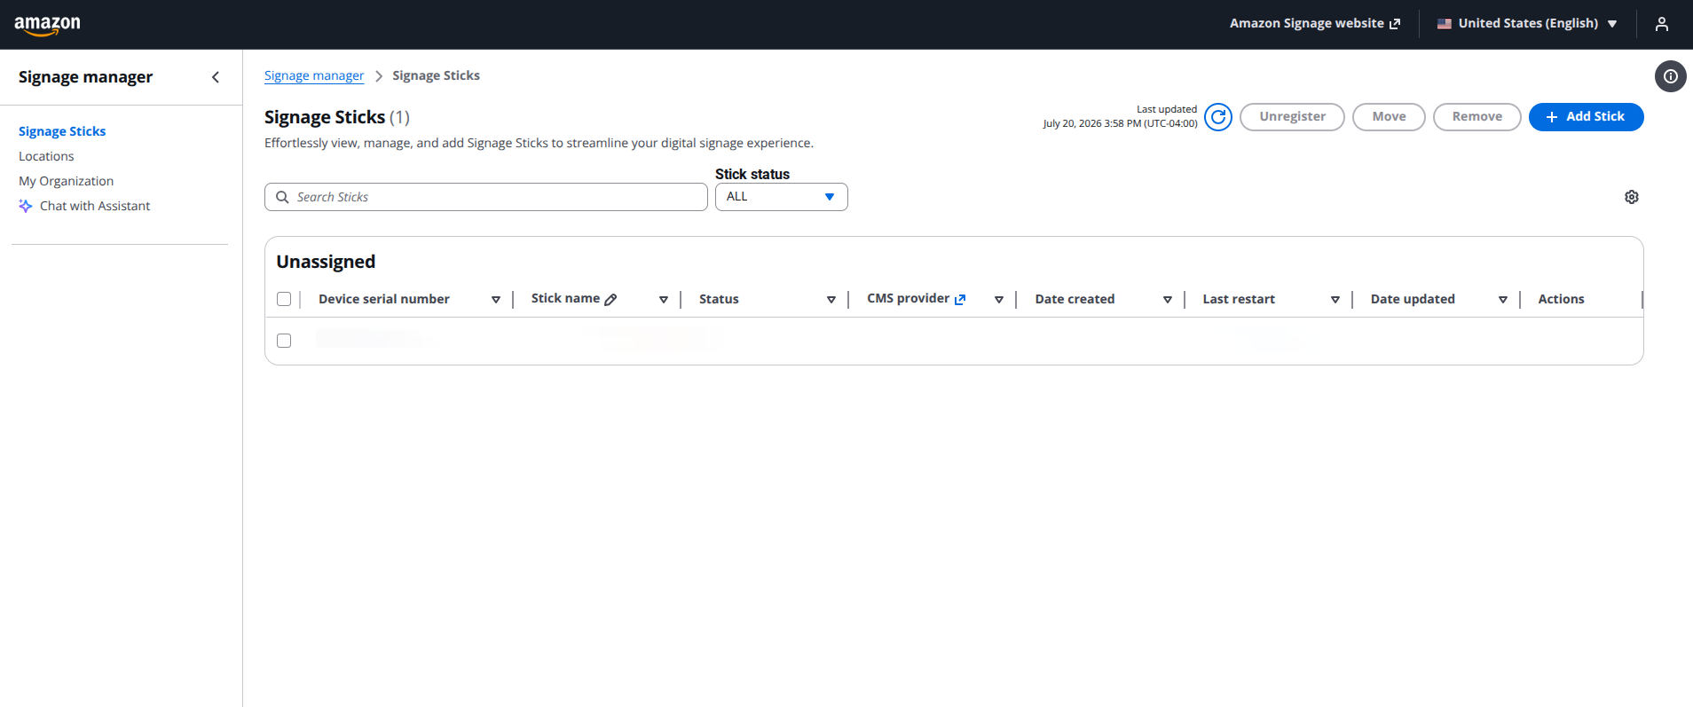Follow the Signage manager breadcrumb link

pyautogui.click(x=314, y=75)
